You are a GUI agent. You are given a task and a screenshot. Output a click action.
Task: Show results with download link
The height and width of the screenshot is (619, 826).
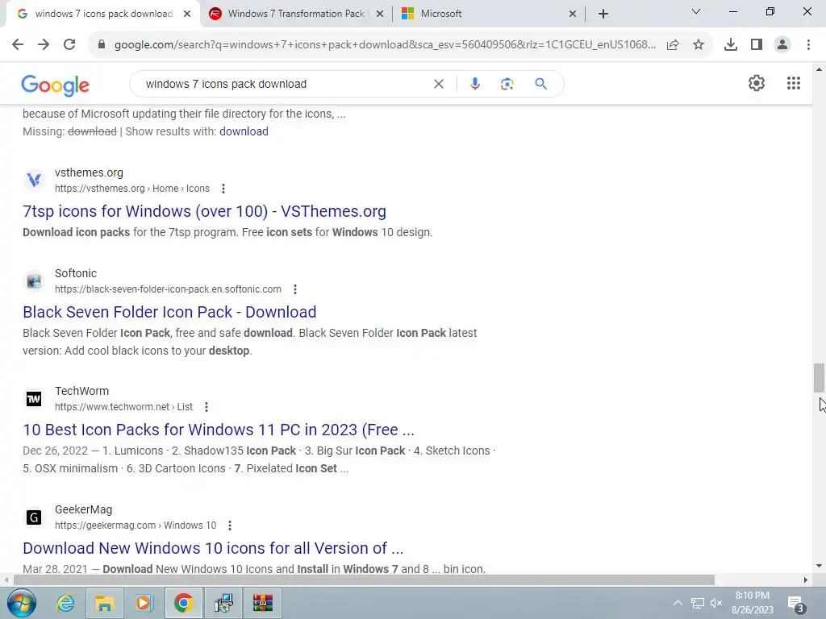pyautogui.click(x=244, y=131)
